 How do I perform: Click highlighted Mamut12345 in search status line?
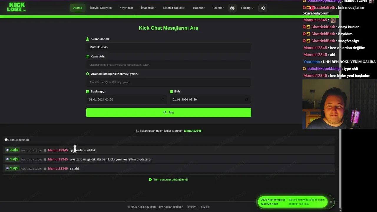coord(193,131)
